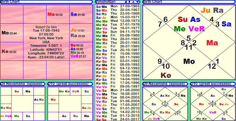236x121 pixels.
Task: Click the right arrow in Vimshottari header
Action: tap(130, 2)
